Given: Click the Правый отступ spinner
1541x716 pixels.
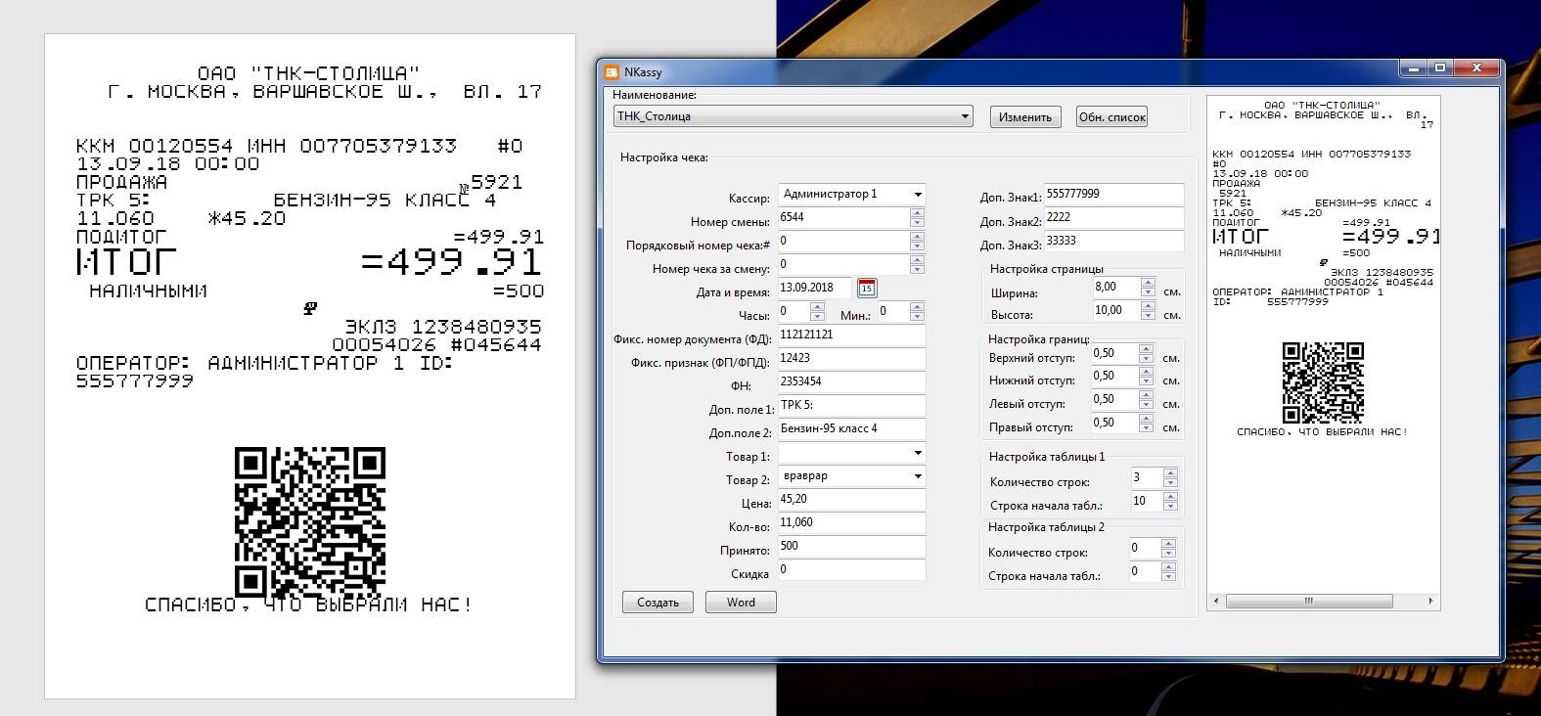Looking at the screenshot, I should 1146,424.
